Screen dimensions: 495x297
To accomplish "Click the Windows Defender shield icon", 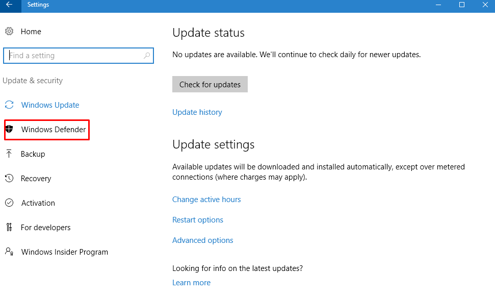I will (x=9, y=130).
